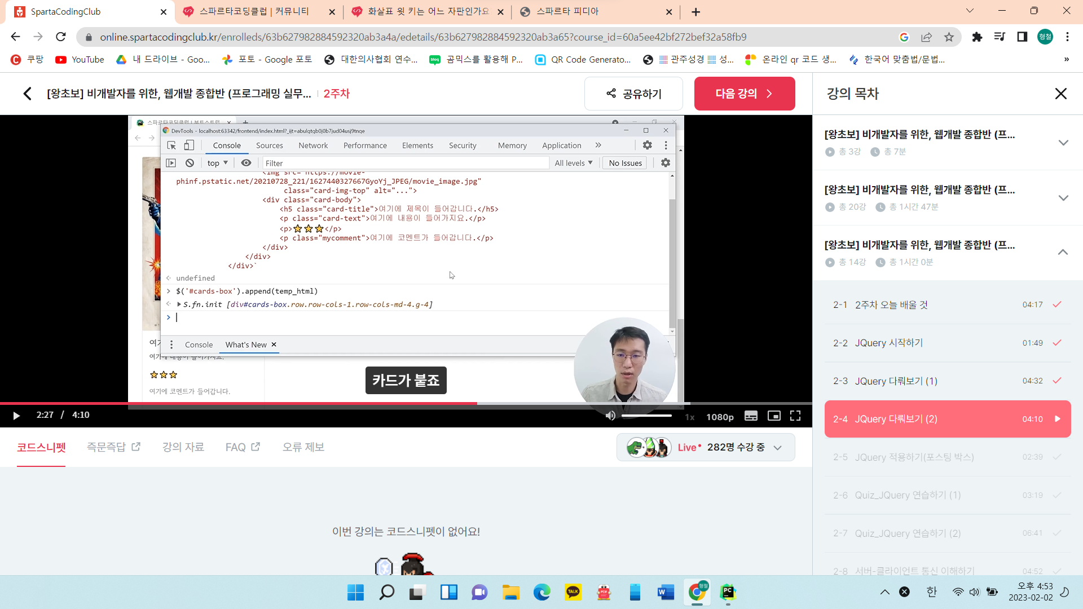Expand the Live 282명 수강 중 dropdown
The image size is (1083, 609).
706,447
